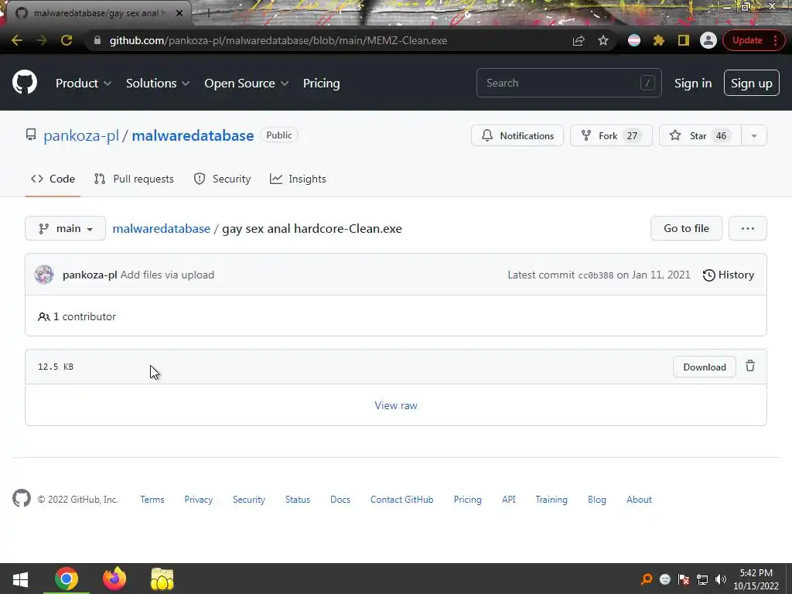Open the Star list dropdown arrow
Image resolution: width=792 pixels, height=594 pixels.
(x=753, y=135)
